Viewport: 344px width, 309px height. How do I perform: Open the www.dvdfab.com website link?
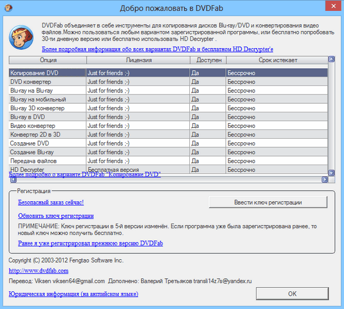click(38, 271)
